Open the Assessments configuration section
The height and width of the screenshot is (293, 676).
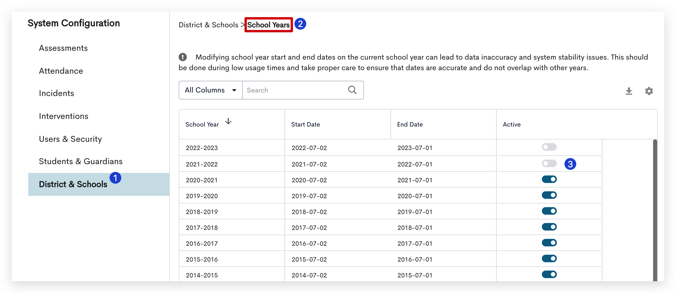(63, 48)
